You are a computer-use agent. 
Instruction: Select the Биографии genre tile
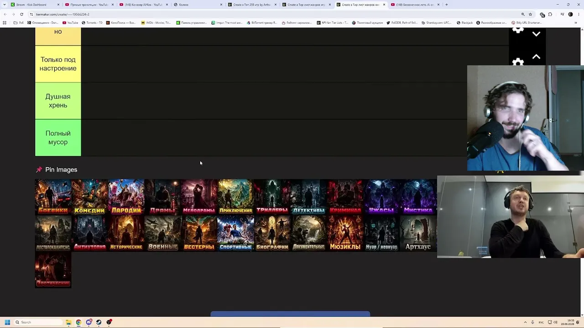pyautogui.click(x=272, y=233)
